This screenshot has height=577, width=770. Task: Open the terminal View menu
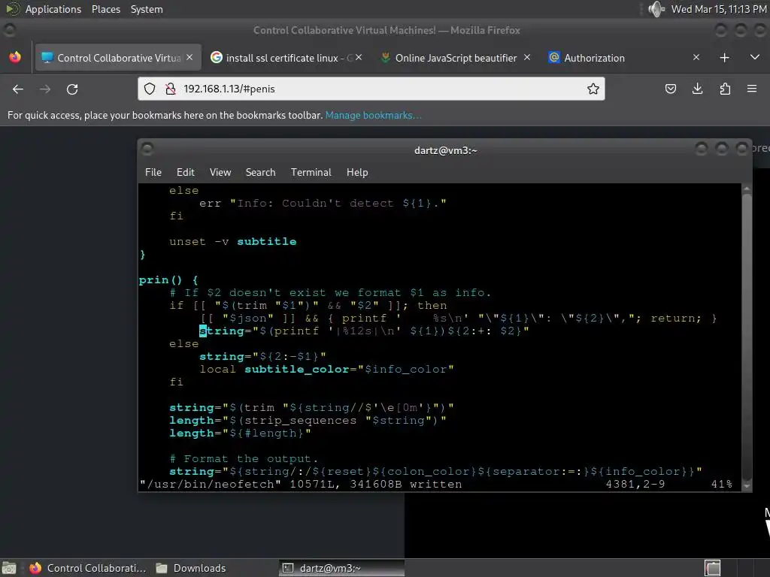pyautogui.click(x=220, y=172)
